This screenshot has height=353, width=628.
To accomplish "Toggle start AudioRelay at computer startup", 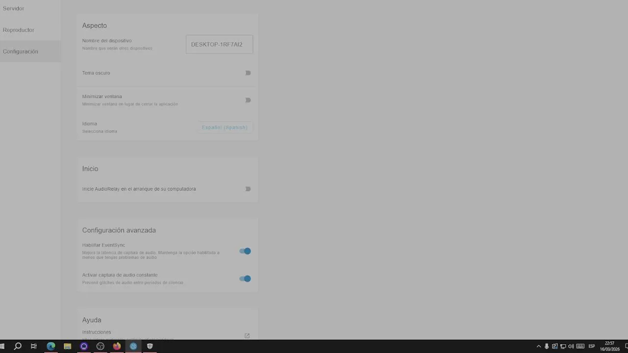I will click(x=248, y=189).
